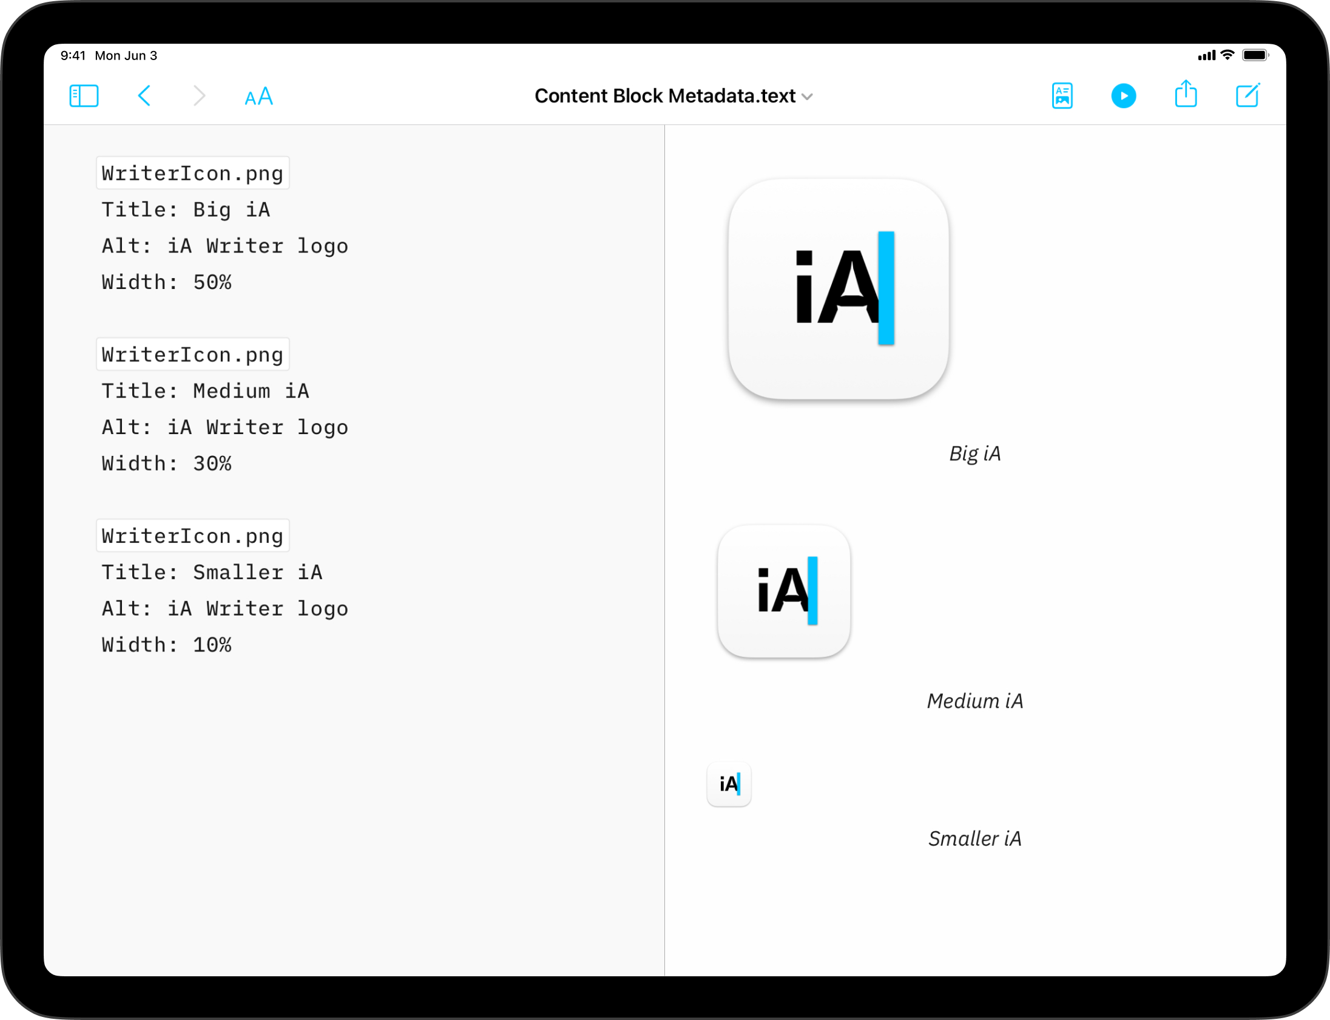Place cursor in Width: 50% line
Viewport: 1330px width, 1020px height.
coord(167,282)
